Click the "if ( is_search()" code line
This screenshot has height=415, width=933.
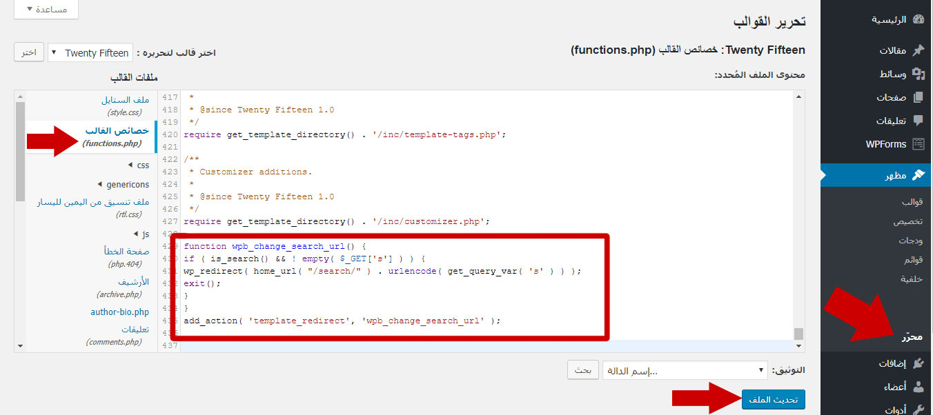305,259
